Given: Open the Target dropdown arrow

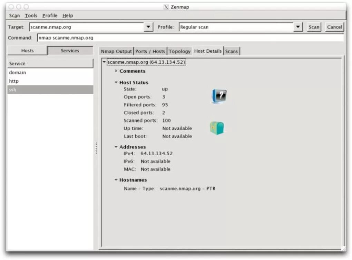Looking at the screenshot, I should click(x=148, y=27).
